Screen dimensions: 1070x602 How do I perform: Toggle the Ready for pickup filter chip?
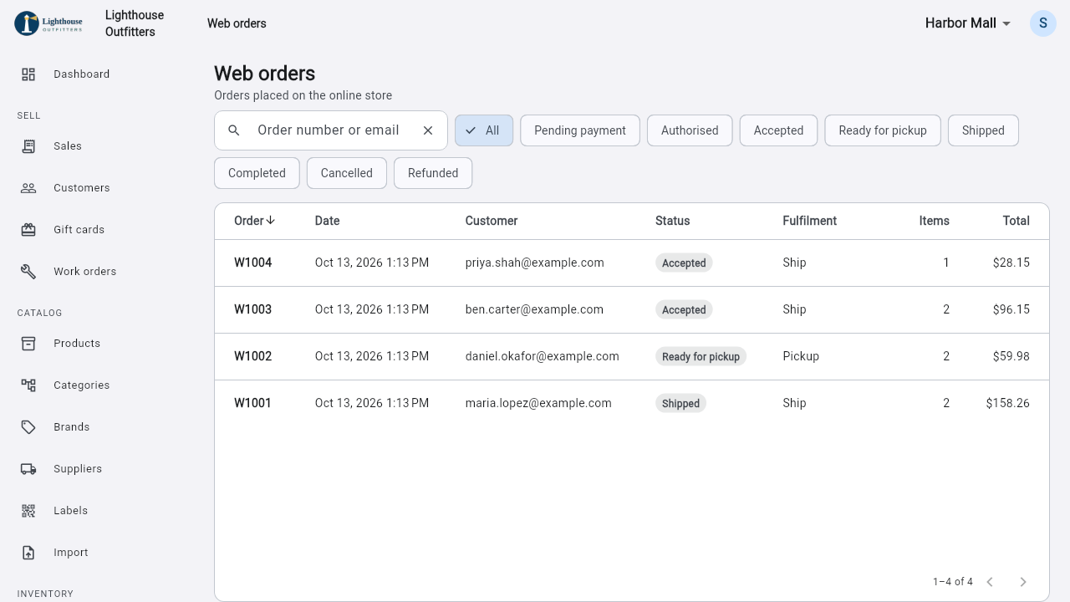tap(883, 130)
